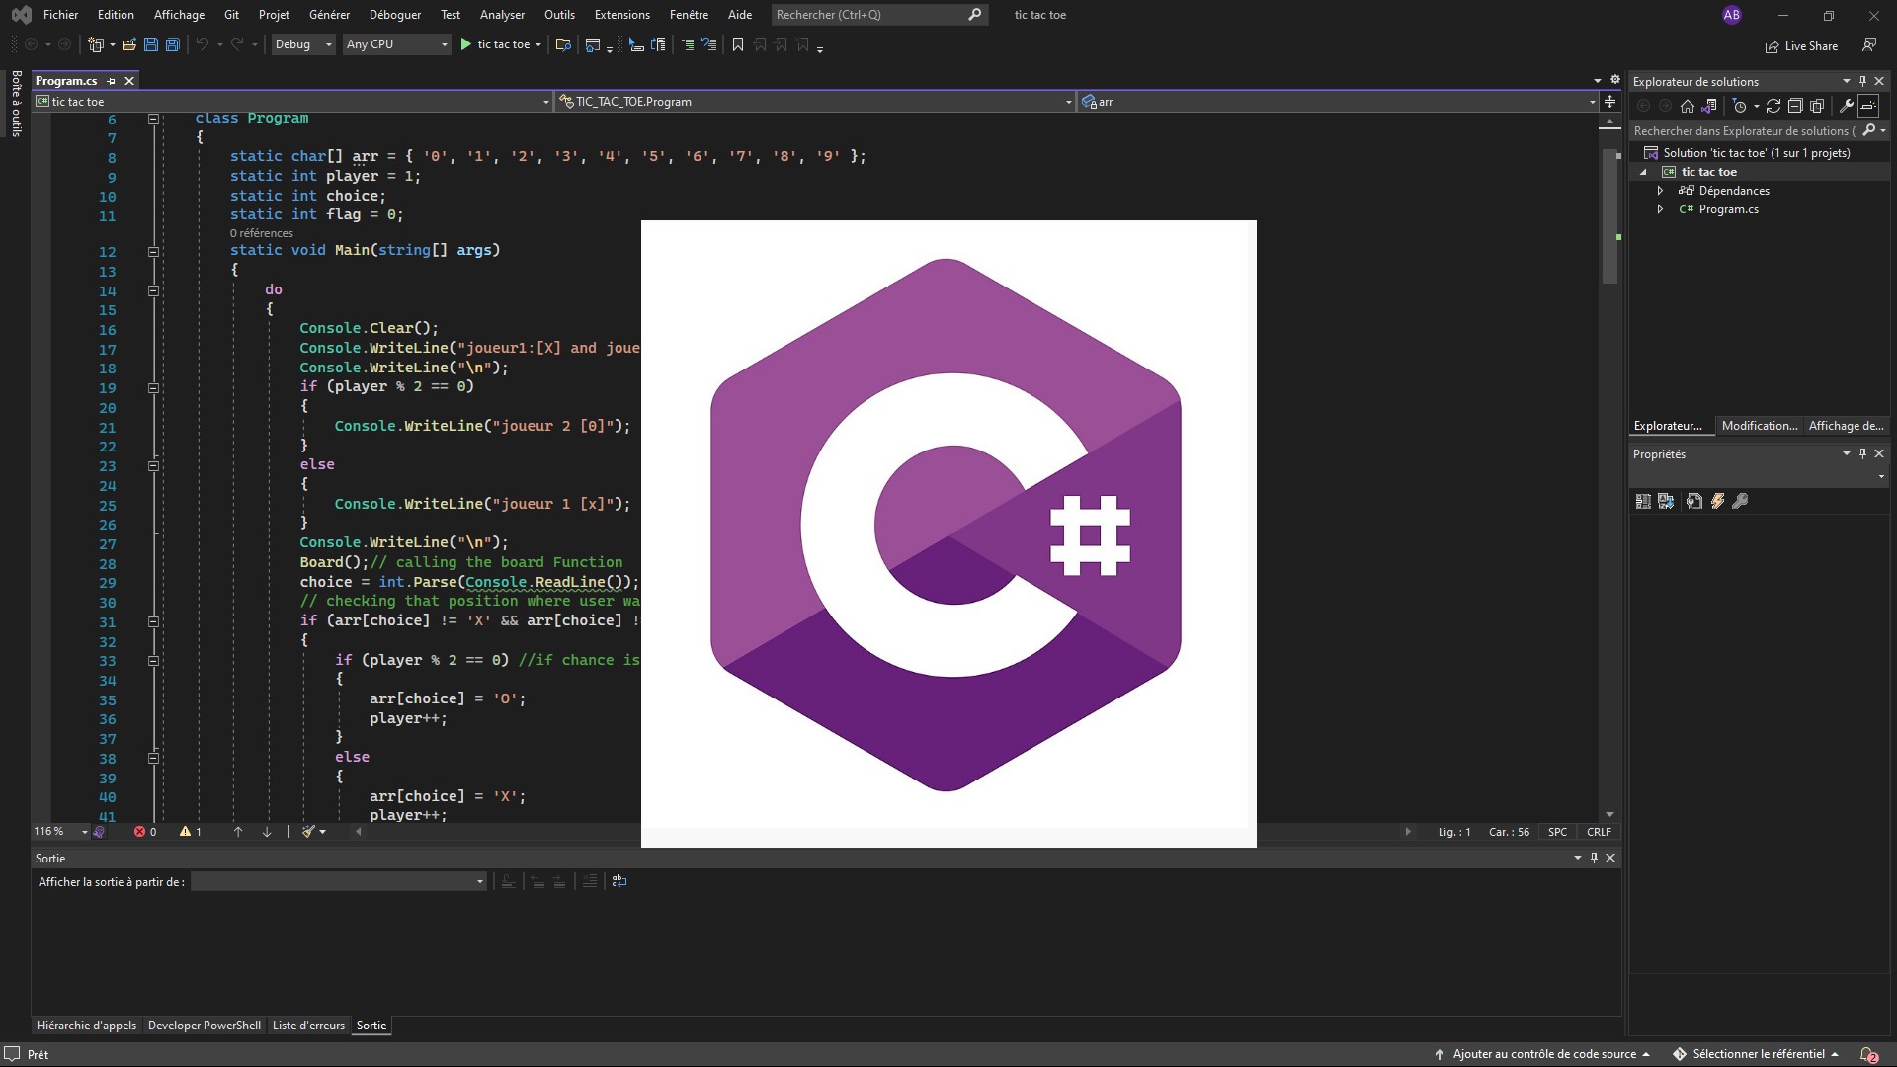Click the Home icon in Solution Explorer

(1688, 106)
